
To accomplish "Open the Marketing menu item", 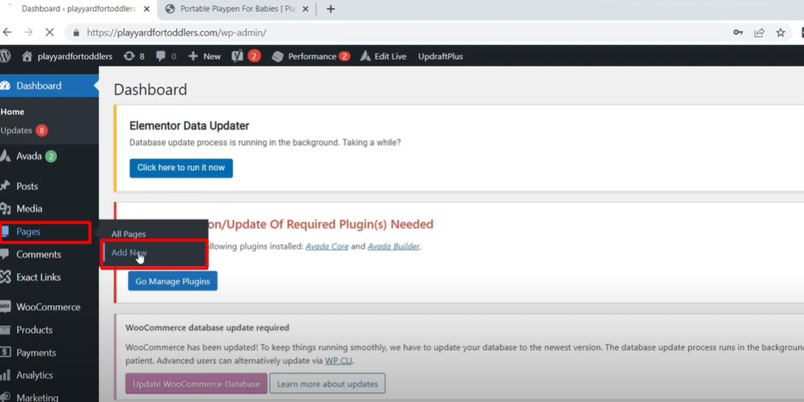I will tap(37, 398).
